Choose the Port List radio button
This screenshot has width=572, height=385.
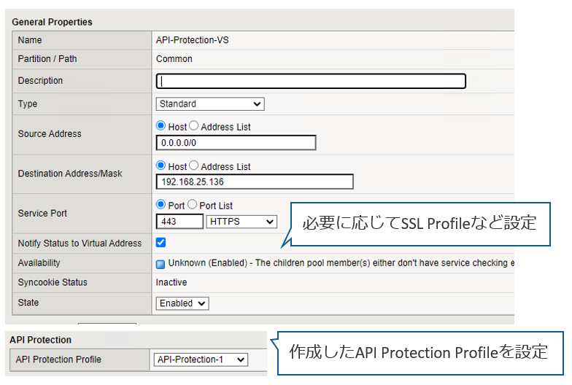193,206
